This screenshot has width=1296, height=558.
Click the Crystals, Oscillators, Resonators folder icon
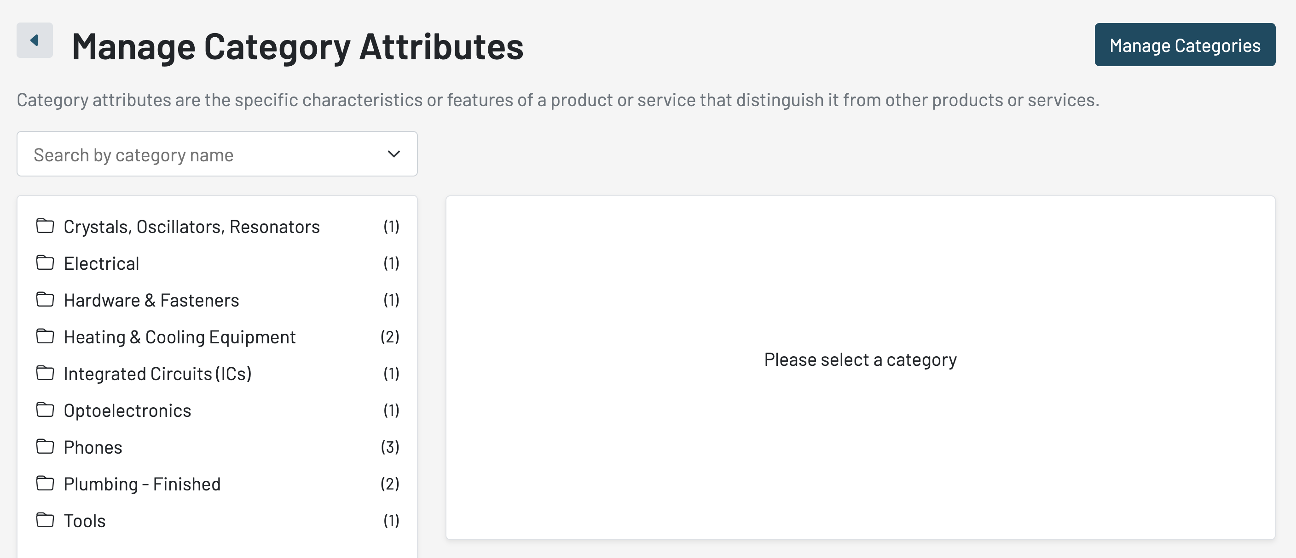coord(45,226)
